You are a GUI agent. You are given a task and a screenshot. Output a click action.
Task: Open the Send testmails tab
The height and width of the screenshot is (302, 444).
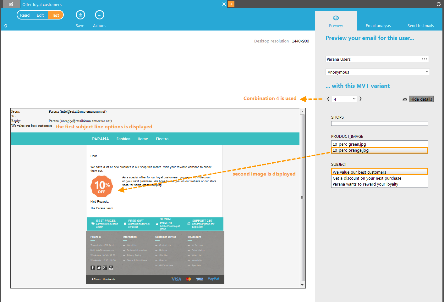420,26
